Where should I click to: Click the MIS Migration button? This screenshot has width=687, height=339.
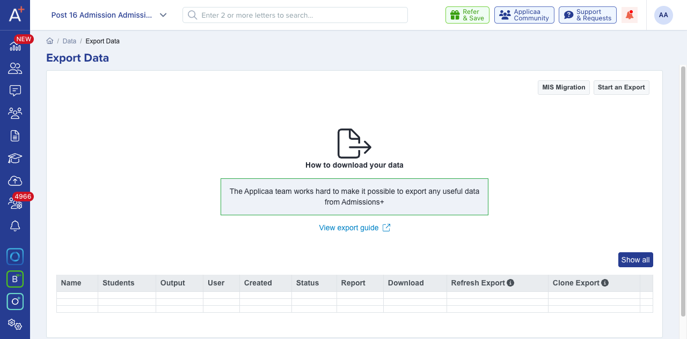564,87
